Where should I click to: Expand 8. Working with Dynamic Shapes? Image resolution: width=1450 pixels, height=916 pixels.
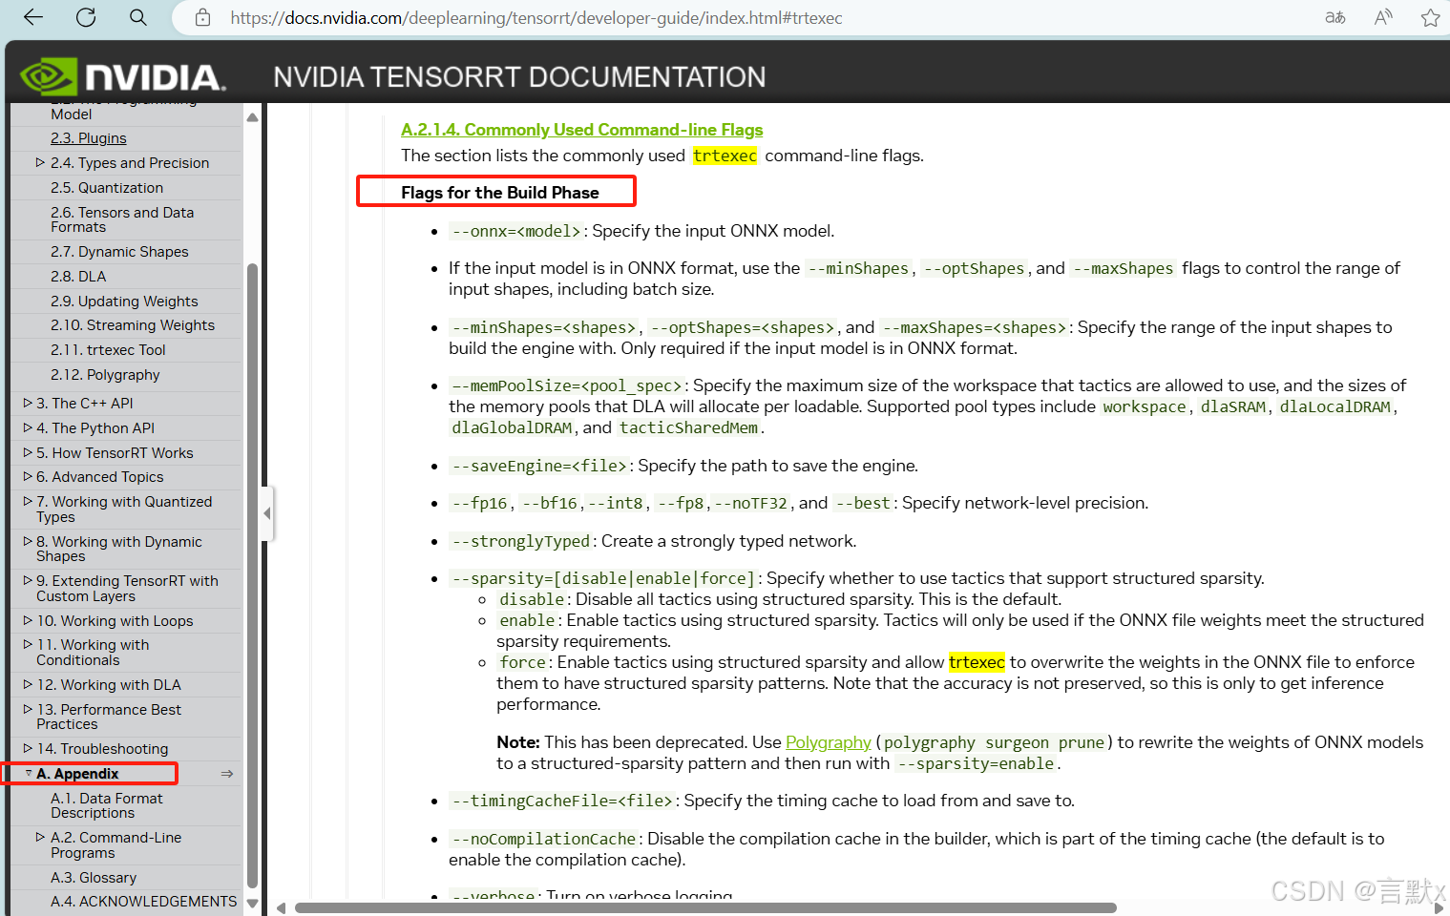[28, 541]
